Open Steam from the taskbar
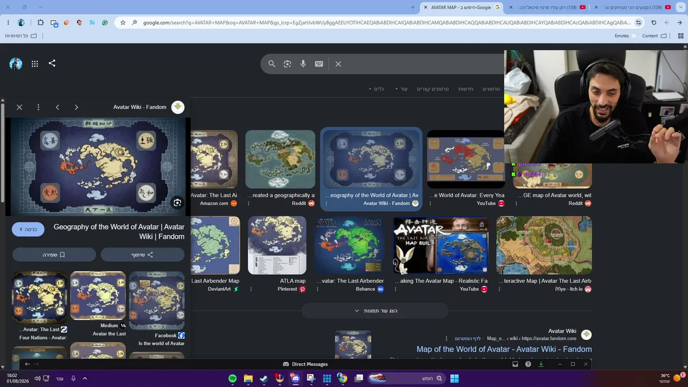 tap(264, 378)
